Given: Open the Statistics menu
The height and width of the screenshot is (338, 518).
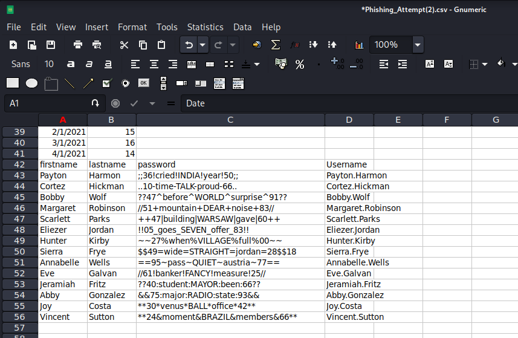Looking at the screenshot, I should 205,27.
